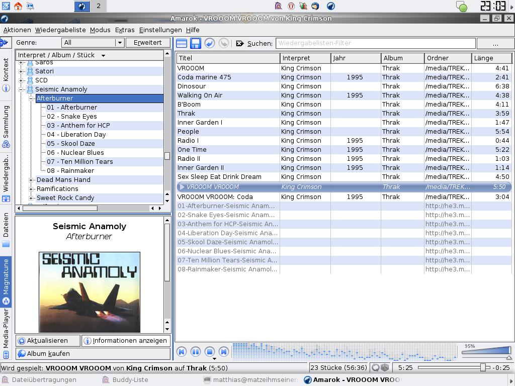Pause playback with the pause button
Image resolution: width=515 pixels, height=386 pixels.
click(x=196, y=352)
